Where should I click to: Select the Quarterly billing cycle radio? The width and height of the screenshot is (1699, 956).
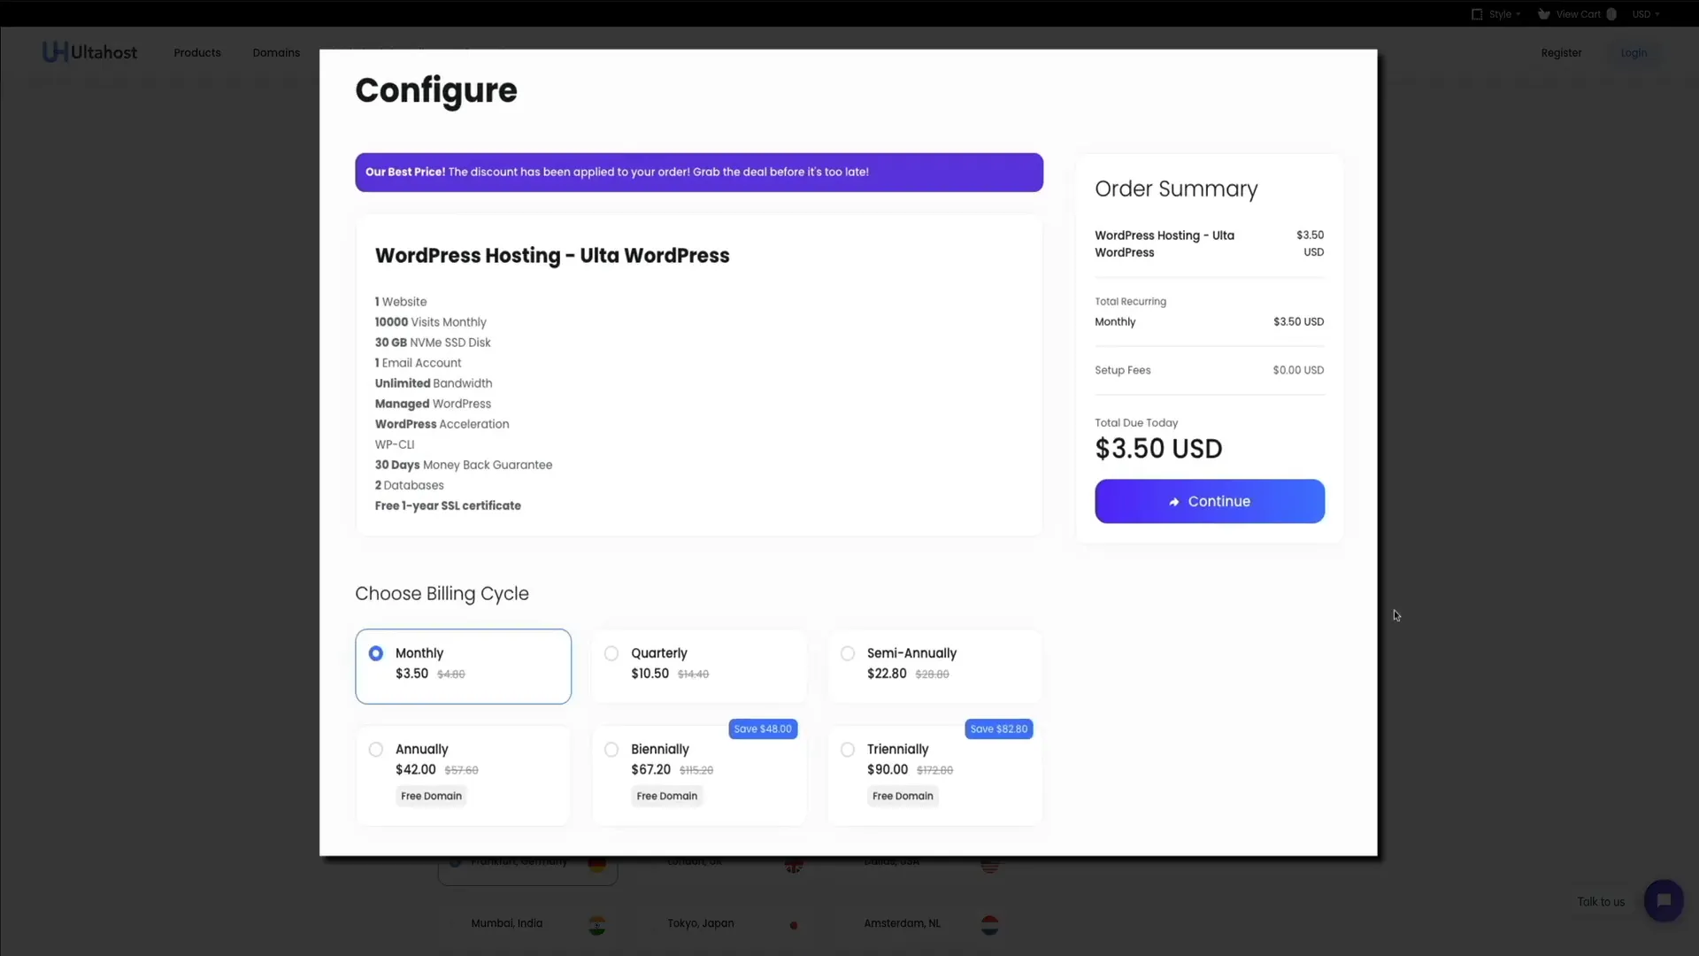611,653
